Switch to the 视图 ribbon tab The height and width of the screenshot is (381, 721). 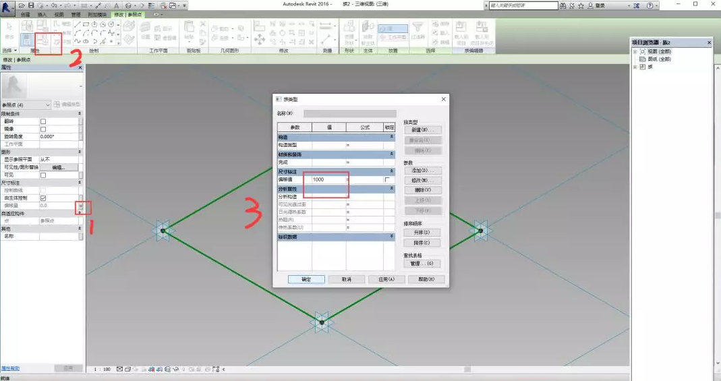[59, 14]
